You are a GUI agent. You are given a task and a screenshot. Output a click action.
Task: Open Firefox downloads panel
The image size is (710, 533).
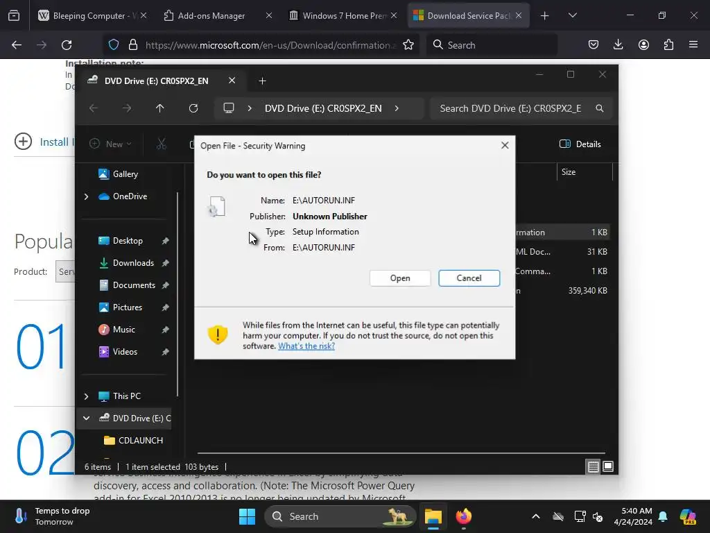pyautogui.click(x=618, y=45)
